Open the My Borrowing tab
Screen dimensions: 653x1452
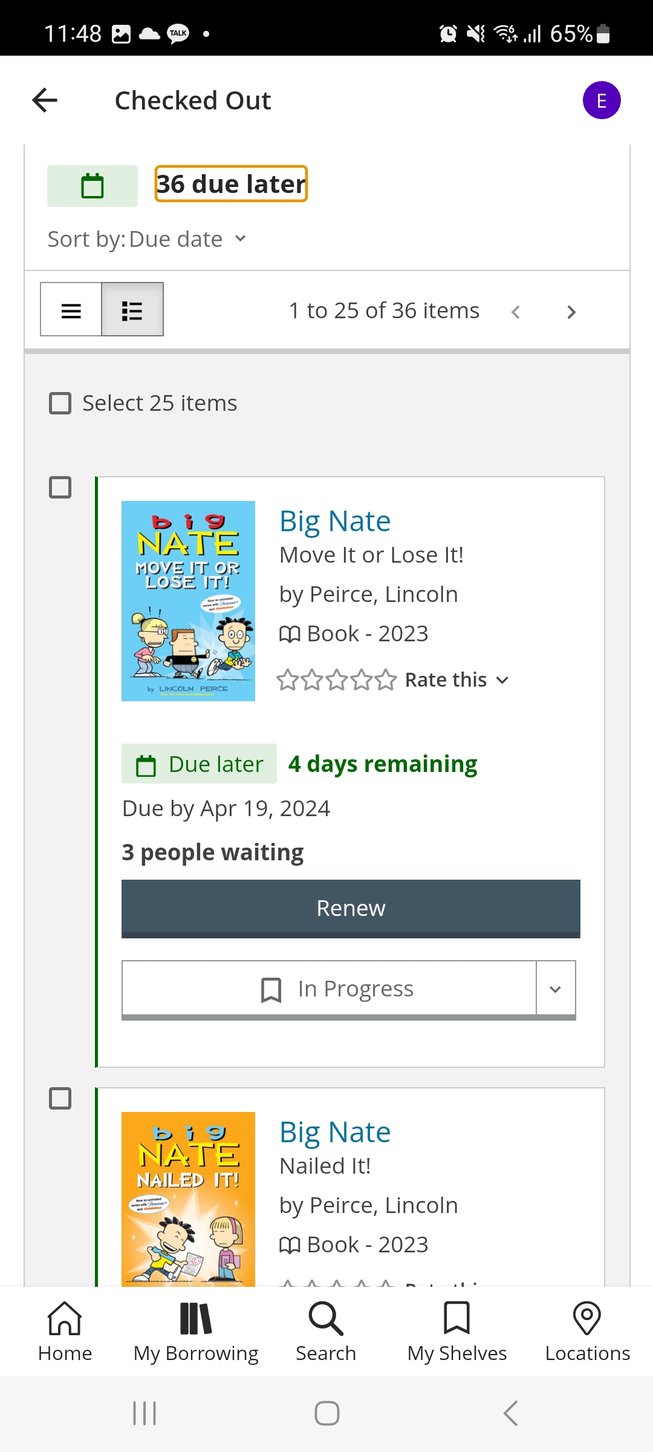click(x=196, y=1332)
